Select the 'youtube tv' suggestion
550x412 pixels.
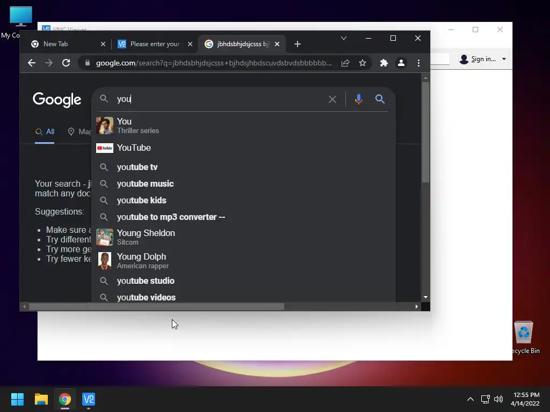coord(243,167)
